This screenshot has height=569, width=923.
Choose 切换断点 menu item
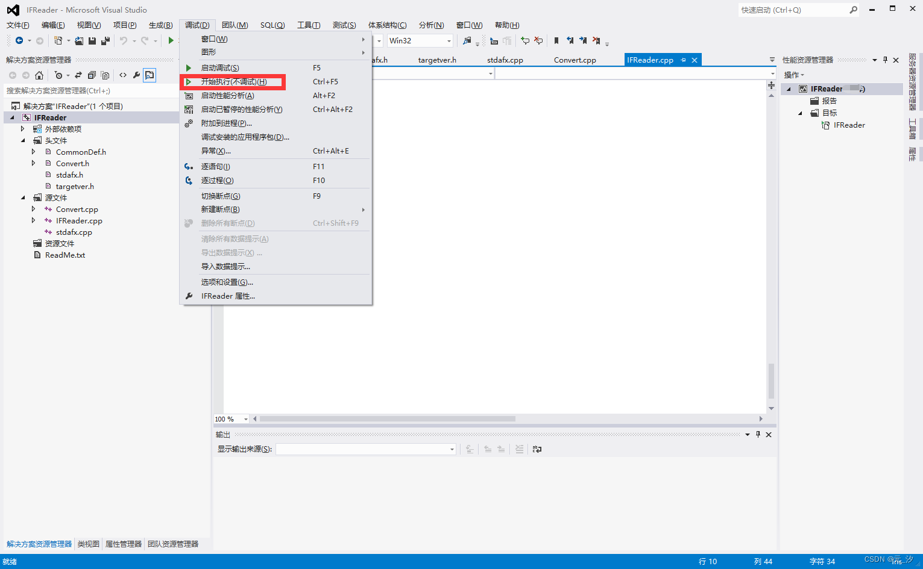tap(276, 196)
